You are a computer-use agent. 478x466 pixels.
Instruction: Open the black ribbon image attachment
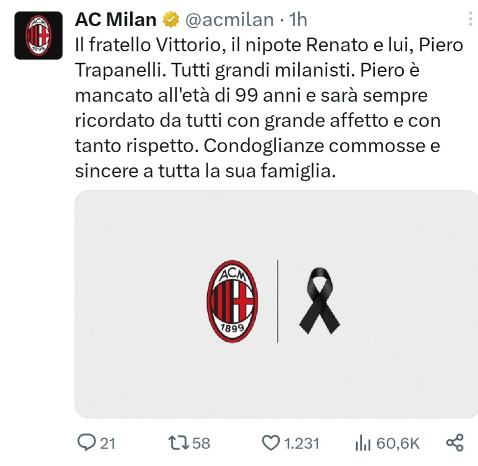[320, 301]
